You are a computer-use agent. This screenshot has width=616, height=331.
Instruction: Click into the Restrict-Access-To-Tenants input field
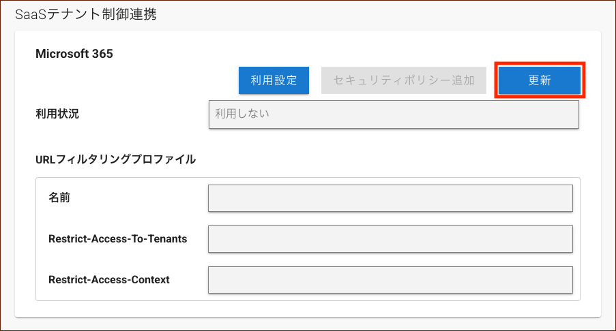[x=390, y=239]
